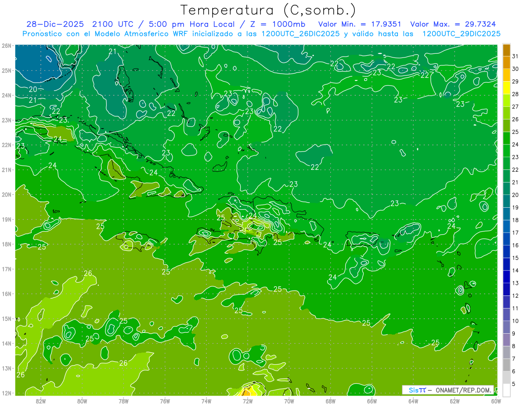Click the 82W longitude axis label

pos(41,401)
